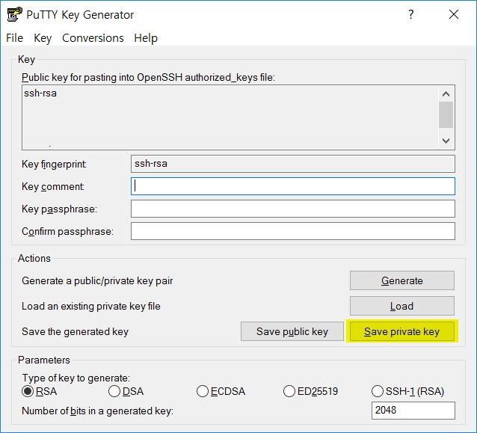The width and height of the screenshot is (477, 433).
Task: Click the public key scroll up arrow
Action: click(x=446, y=94)
